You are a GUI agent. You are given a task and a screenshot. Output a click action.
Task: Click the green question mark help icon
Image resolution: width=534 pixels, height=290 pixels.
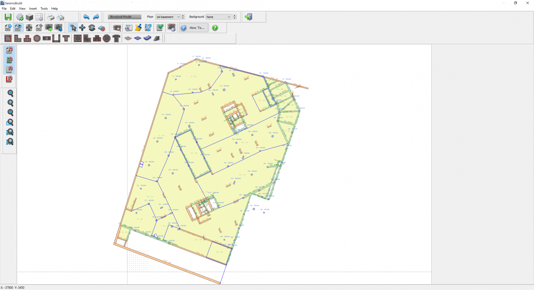(215, 28)
